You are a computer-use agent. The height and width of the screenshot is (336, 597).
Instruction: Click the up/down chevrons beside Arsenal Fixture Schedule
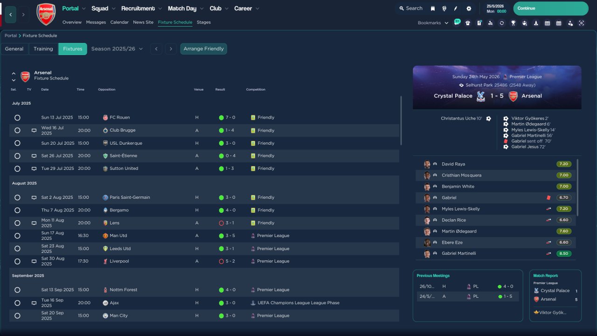click(x=14, y=77)
